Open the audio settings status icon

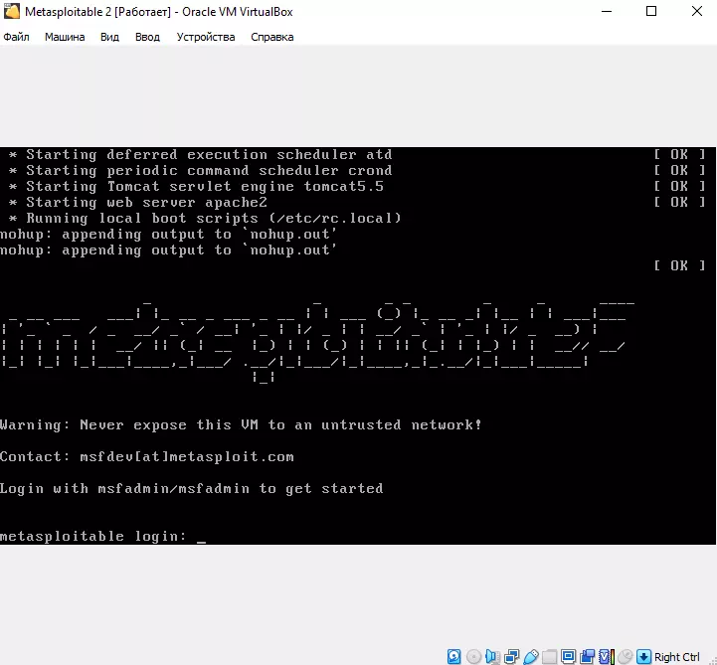coord(492,656)
